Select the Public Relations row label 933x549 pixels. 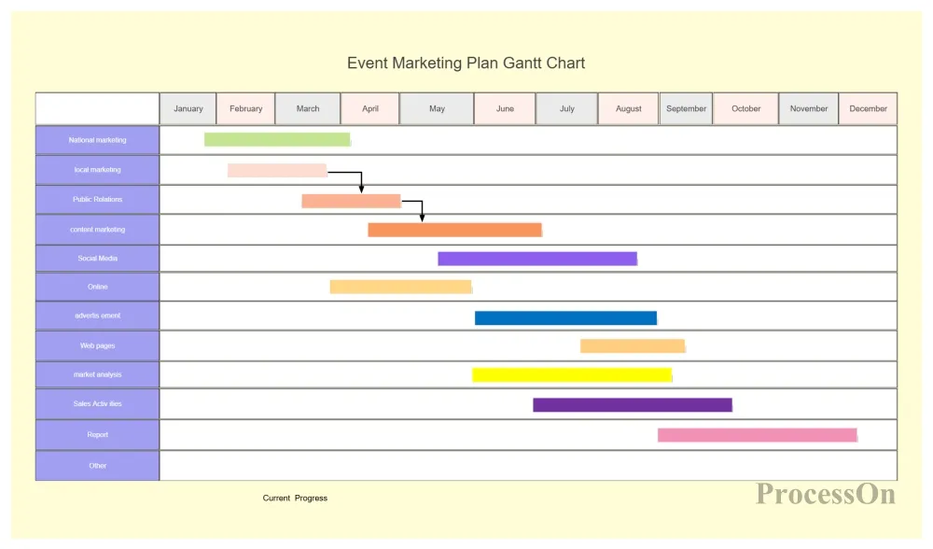coord(98,200)
